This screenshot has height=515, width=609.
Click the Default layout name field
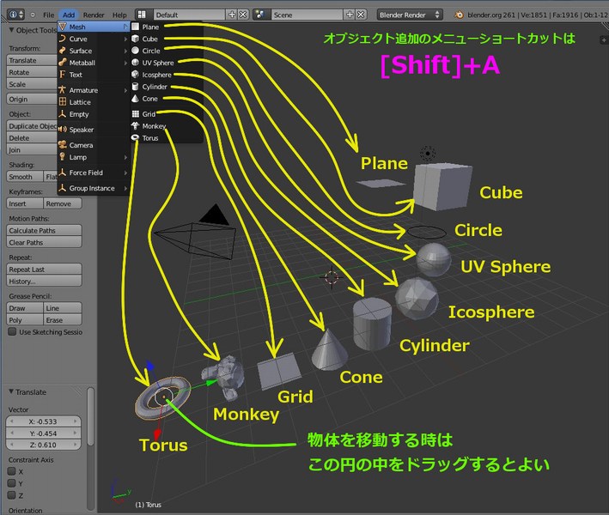(189, 15)
